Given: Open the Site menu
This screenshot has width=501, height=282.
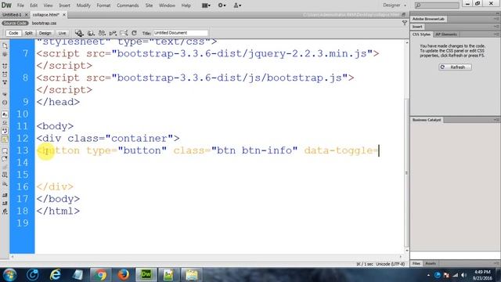Looking at the screenshot, I should tap(149, 5).
